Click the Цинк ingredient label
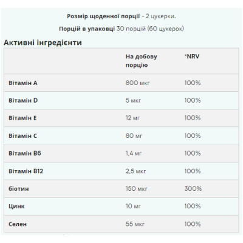The height and width of the screenshot is (243, 243). (x=16, y=207)
